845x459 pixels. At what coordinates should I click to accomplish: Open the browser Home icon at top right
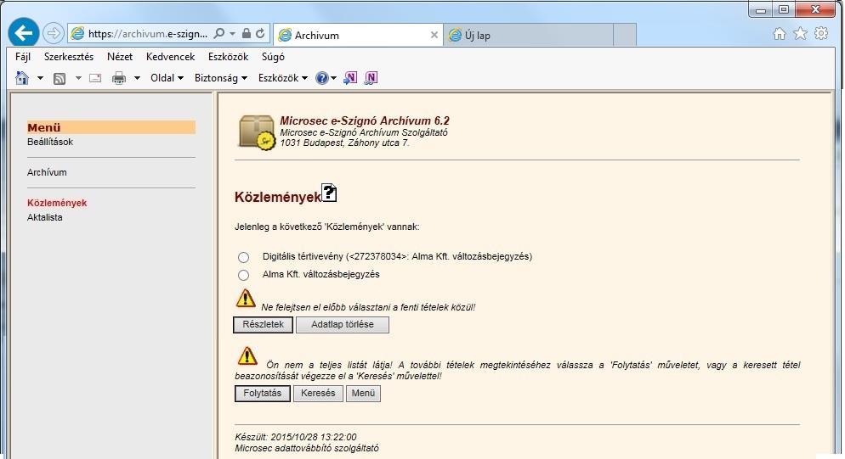(780, 34)
